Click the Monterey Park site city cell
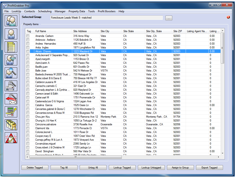 point(108,117)
